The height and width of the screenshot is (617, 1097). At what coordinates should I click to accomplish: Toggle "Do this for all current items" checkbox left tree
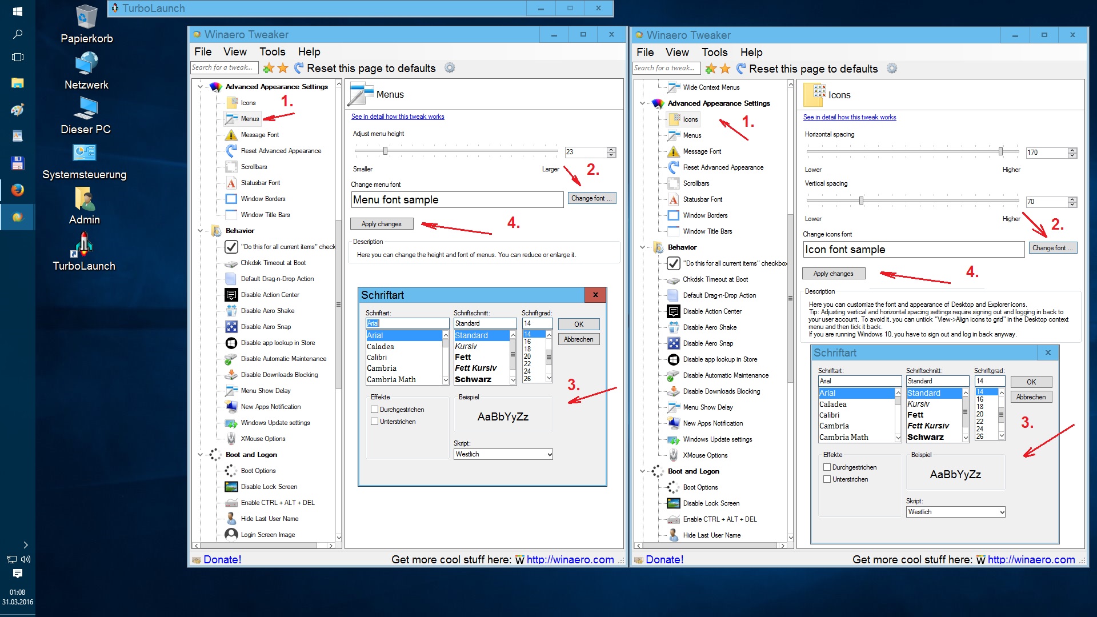(231, 247)
